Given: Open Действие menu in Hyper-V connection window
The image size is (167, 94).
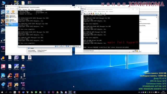Looking at the screenshot, I should click(90, 11).
